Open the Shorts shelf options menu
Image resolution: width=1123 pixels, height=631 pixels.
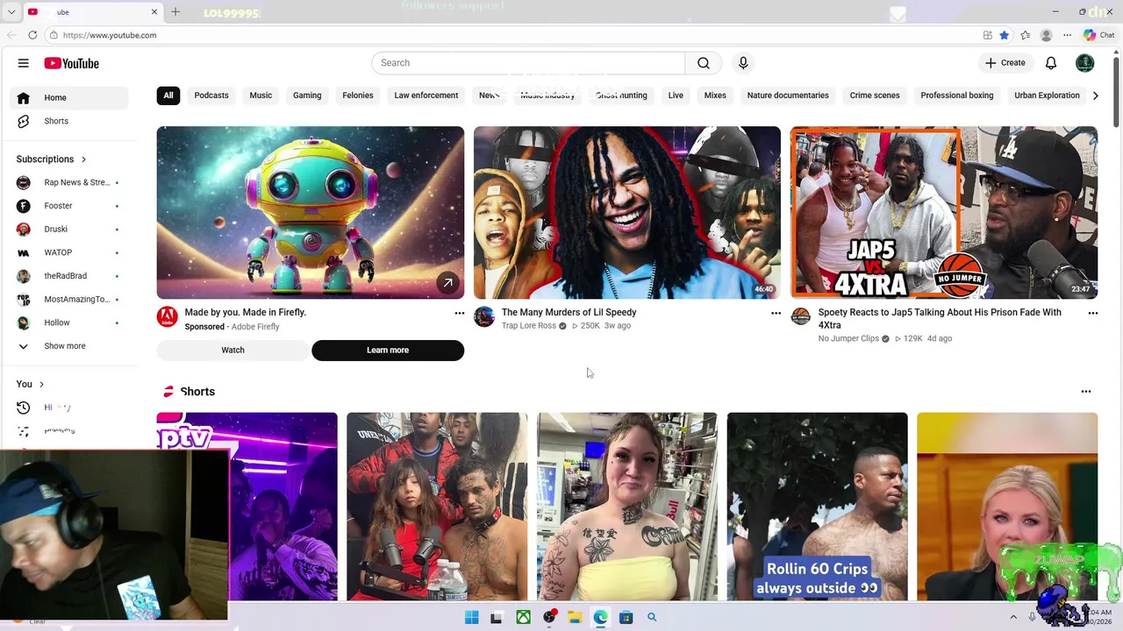pyautogui.click(x=1086, y=392)
